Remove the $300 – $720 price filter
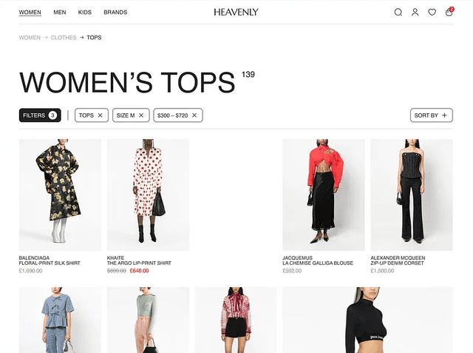This screenshot has width=473, height=353. 195,115
